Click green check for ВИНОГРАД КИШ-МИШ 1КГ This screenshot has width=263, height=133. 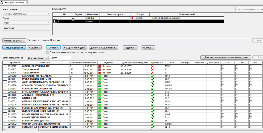tap(153, 118)
